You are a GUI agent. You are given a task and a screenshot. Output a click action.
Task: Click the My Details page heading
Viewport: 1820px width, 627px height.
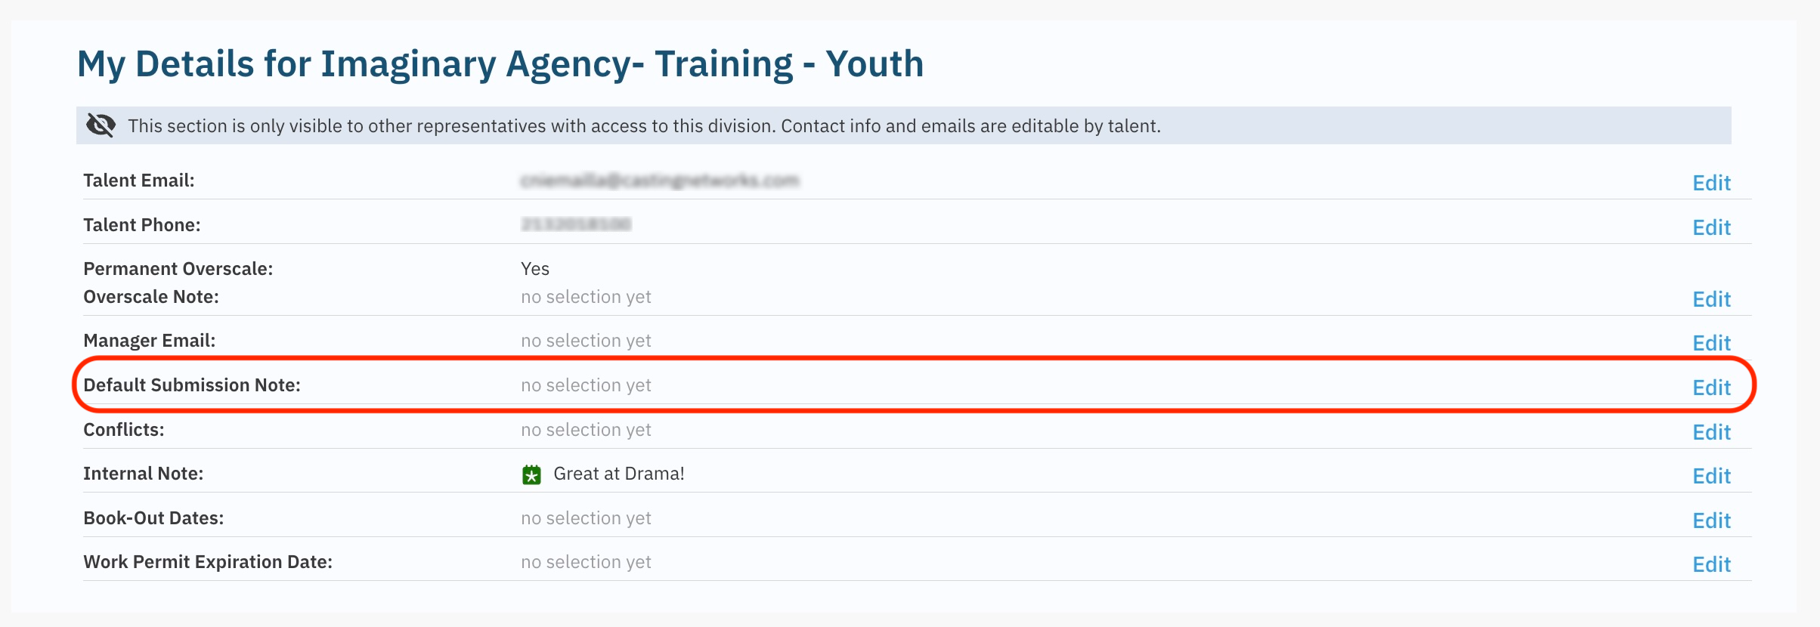500,63
